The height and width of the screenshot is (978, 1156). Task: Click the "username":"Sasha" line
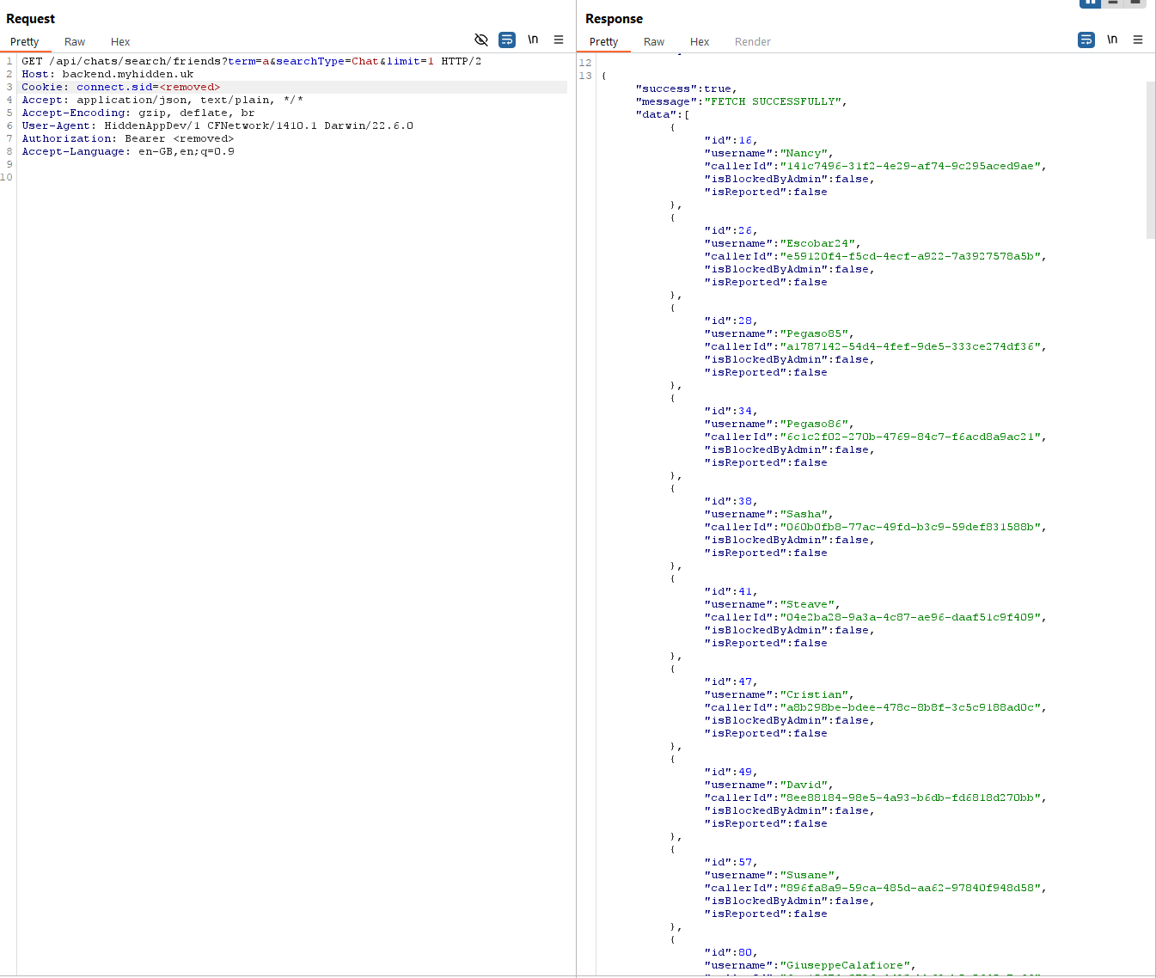click(768, 514)
